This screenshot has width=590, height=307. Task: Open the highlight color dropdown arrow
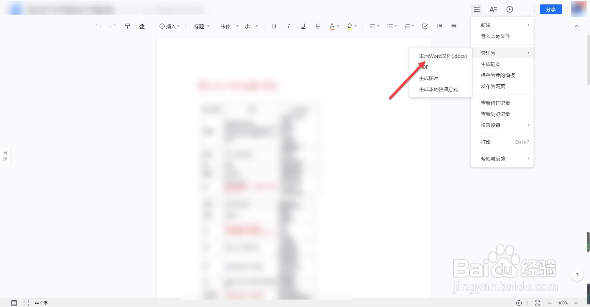tap(355, 26)
